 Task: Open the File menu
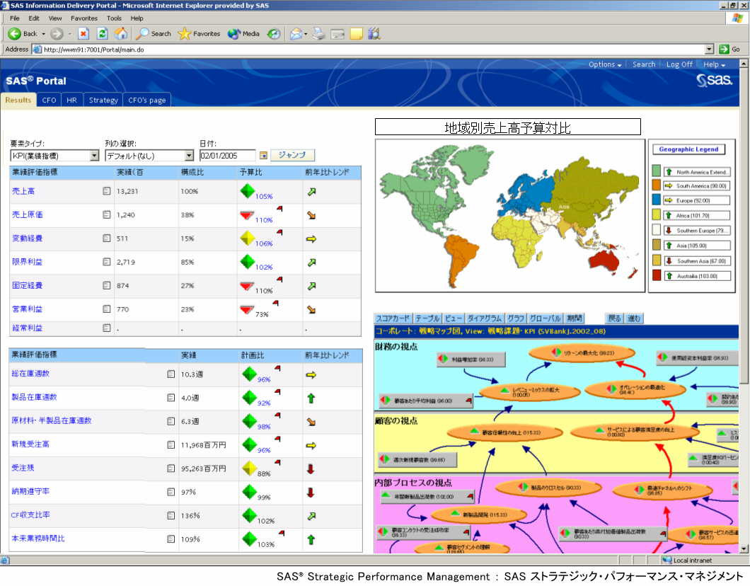pos(15,18)
